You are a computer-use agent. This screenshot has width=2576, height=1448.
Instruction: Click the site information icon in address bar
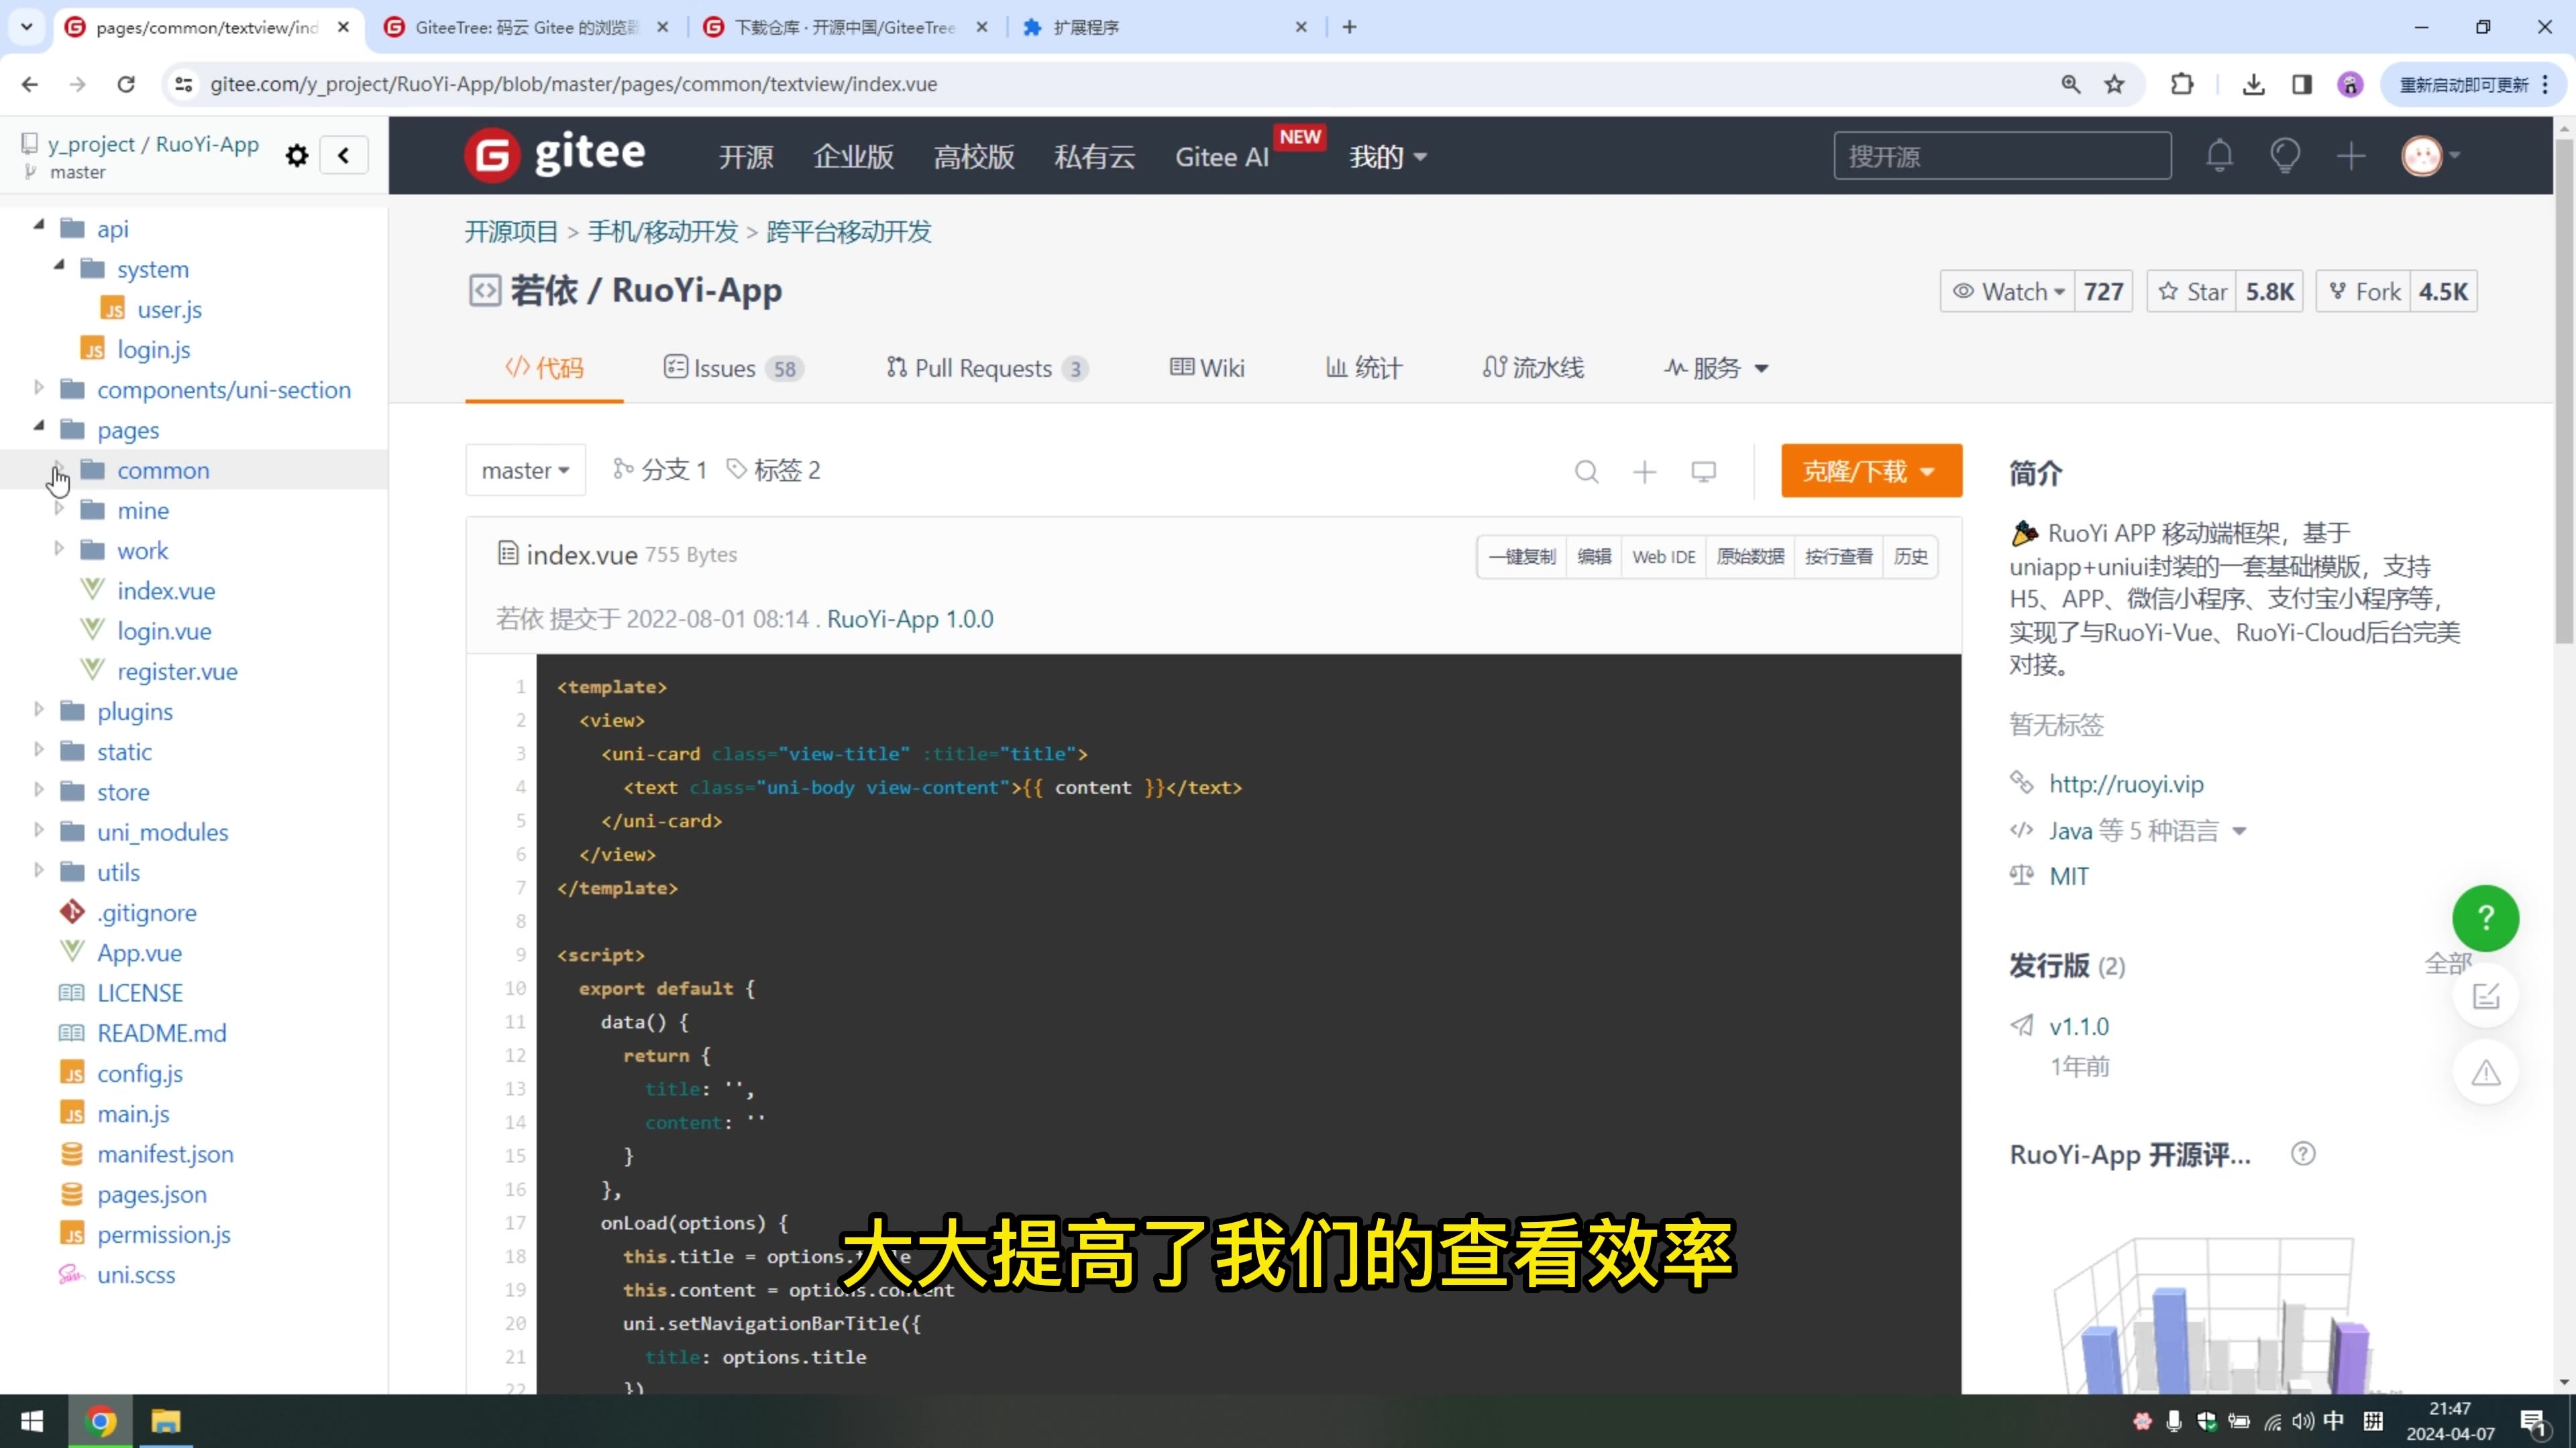pyautogui.click(x=184, y=84)
